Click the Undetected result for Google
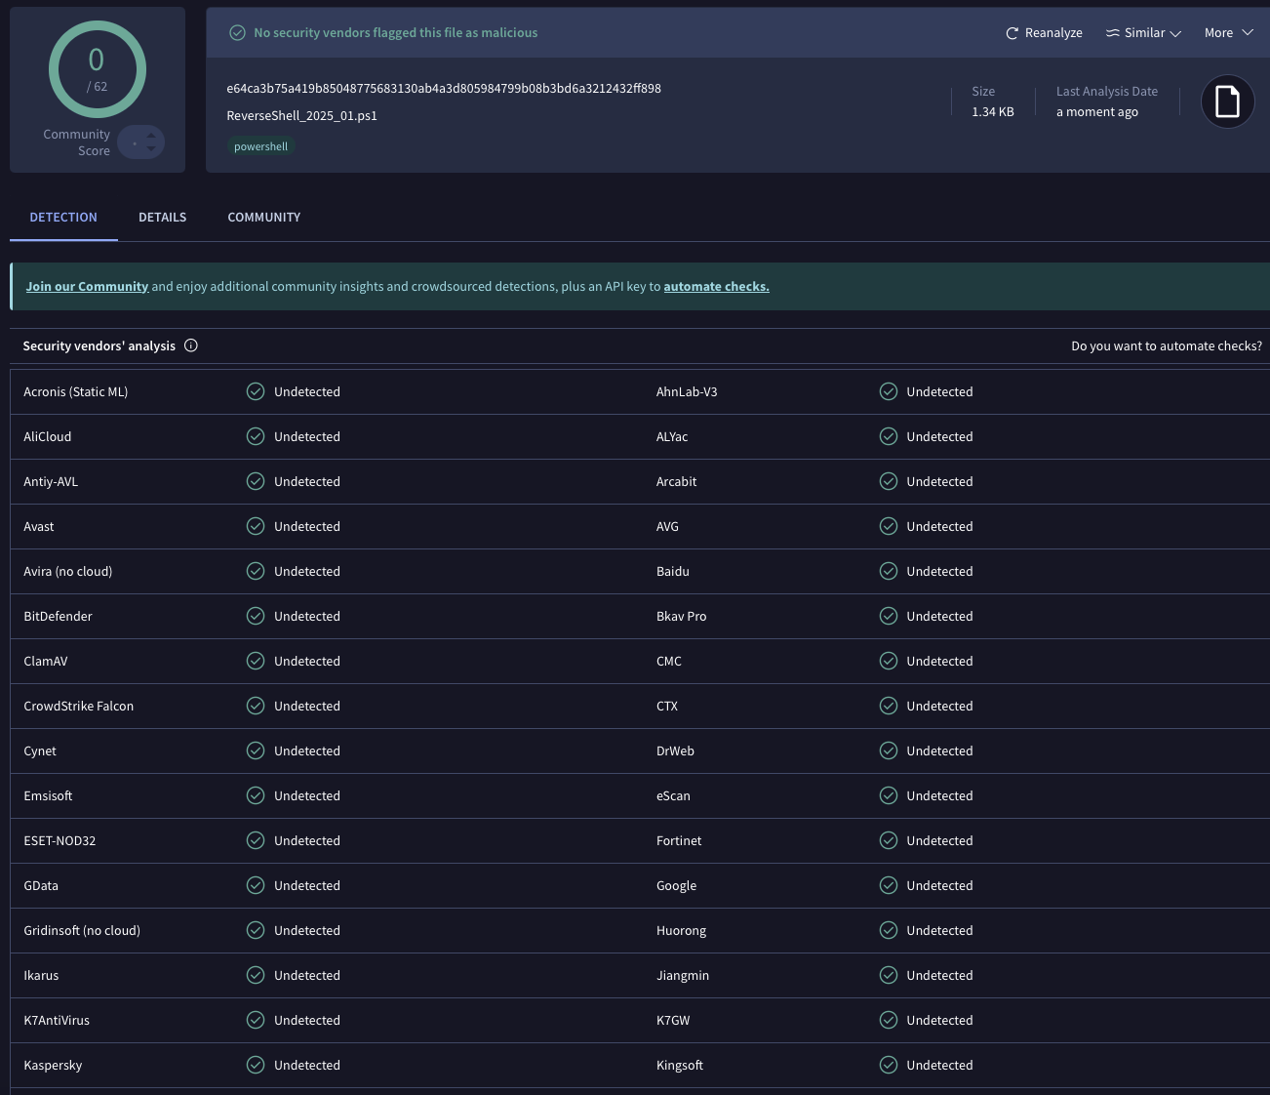 tap(939, 886)
